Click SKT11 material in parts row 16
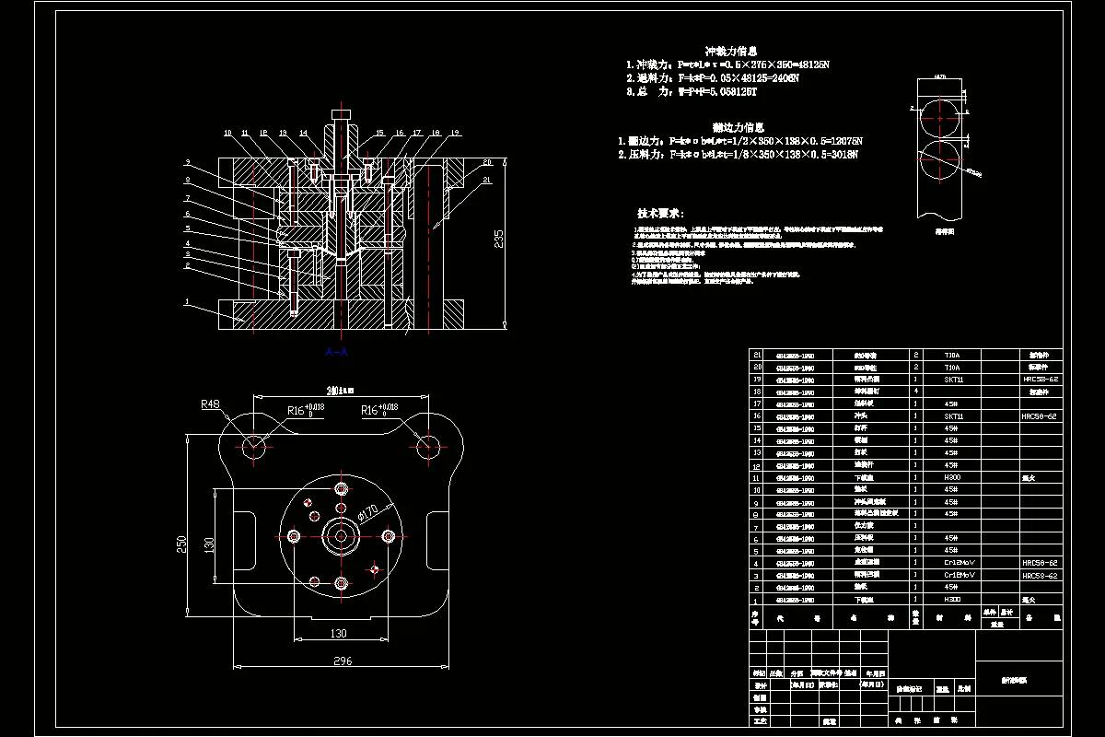Screen dimensions: 1105x737 tap(953, 415)
